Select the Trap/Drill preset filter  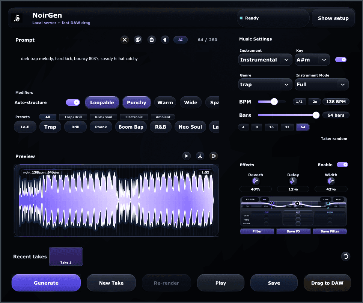73,117
